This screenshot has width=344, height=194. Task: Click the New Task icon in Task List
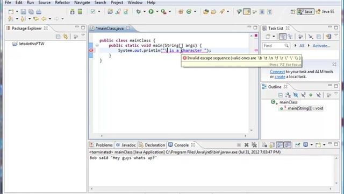(268, 37)
